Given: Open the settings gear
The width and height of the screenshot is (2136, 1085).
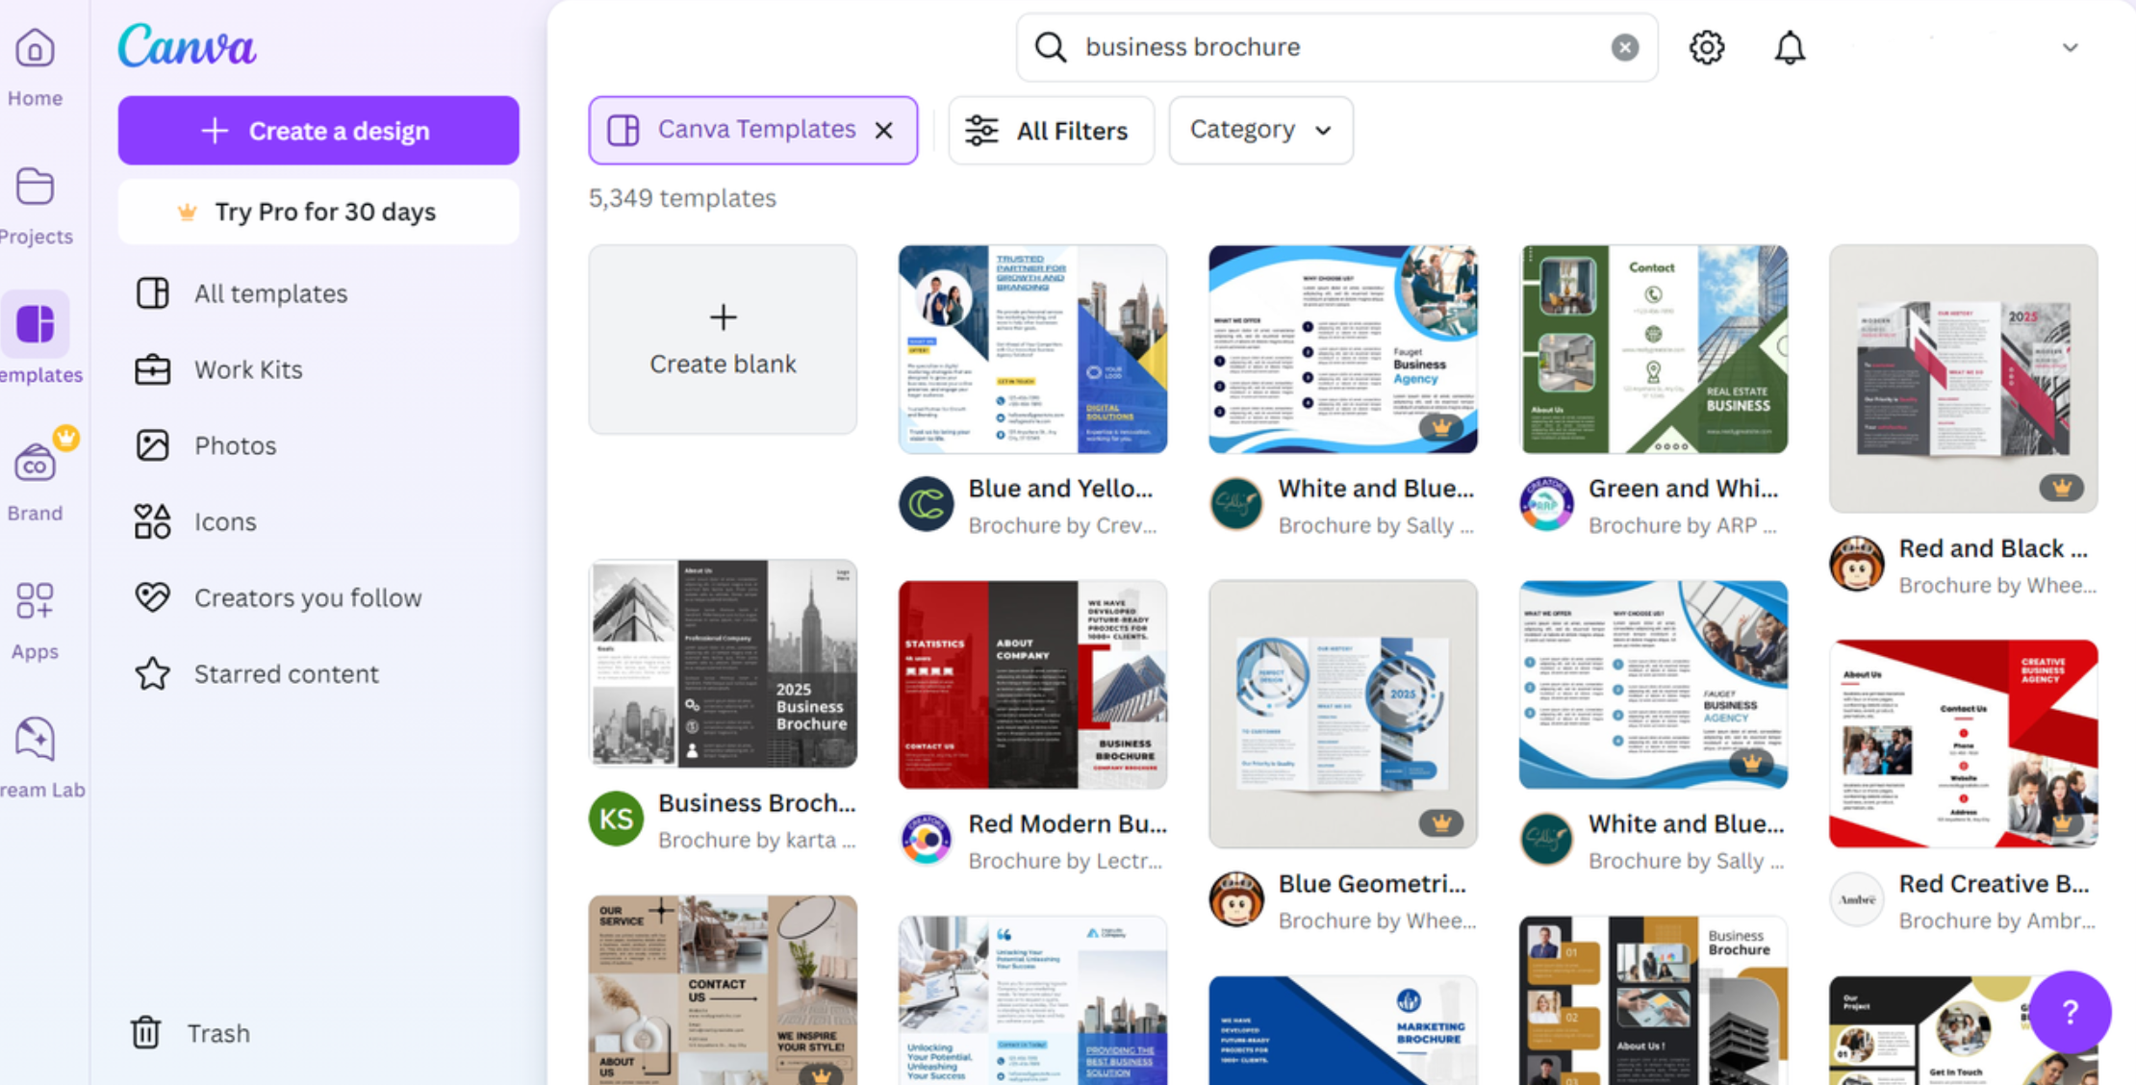Looking at the screenshot, I should click(1706, 47).
